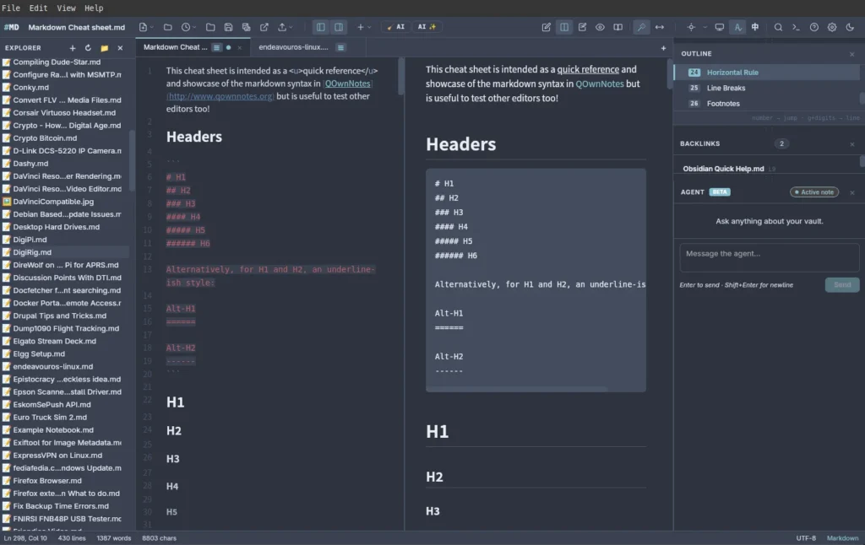Click the second folder icon before save
This screenshot has width=865, height=545.
point(210,27)
